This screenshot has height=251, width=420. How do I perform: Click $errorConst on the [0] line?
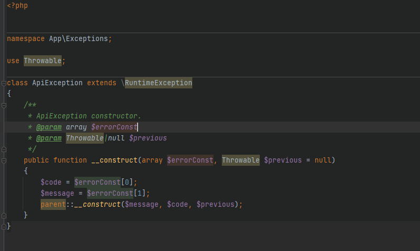click(x=97, y=183)
